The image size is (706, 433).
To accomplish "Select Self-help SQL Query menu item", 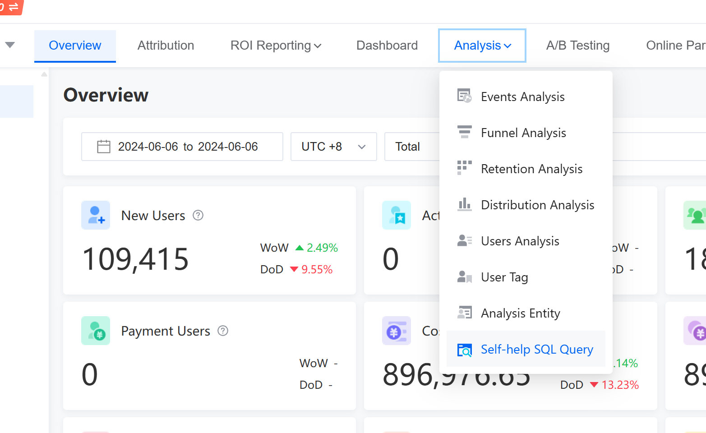I will 536,350.
